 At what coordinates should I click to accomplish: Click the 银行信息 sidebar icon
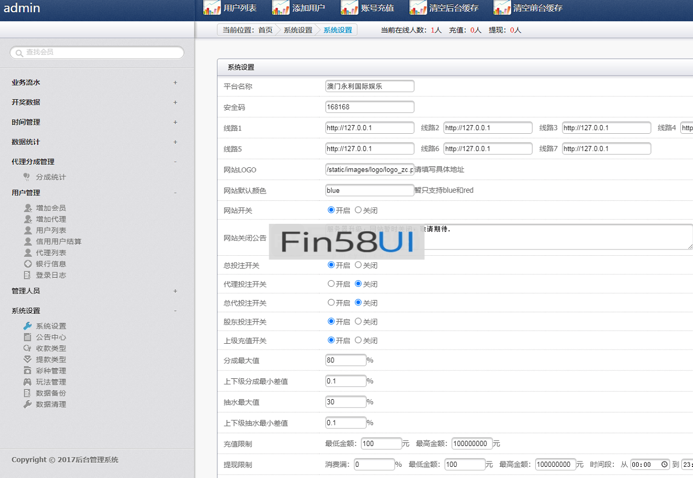tap(28, 264)
